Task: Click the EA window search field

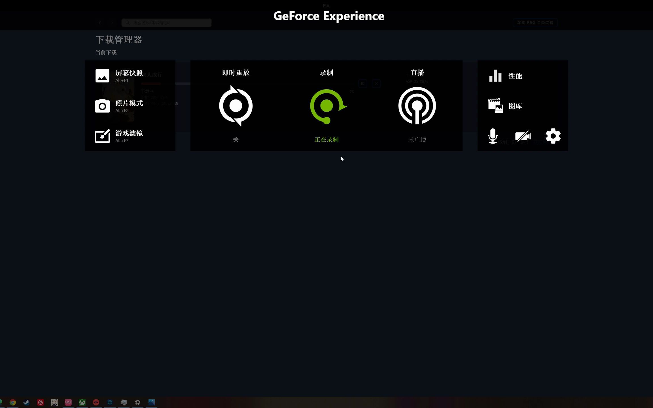Action: tap(167, 23)
